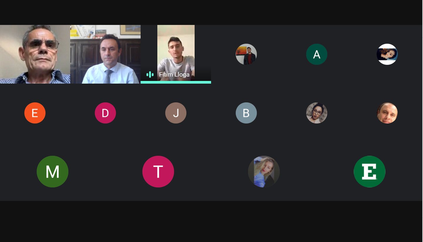This screenshot has height=242, width=423.
Task: Open the video tile of man with sunglasses
Action: tap(35, 54)
